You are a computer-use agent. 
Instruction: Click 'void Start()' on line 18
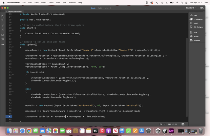coord(28,28)
